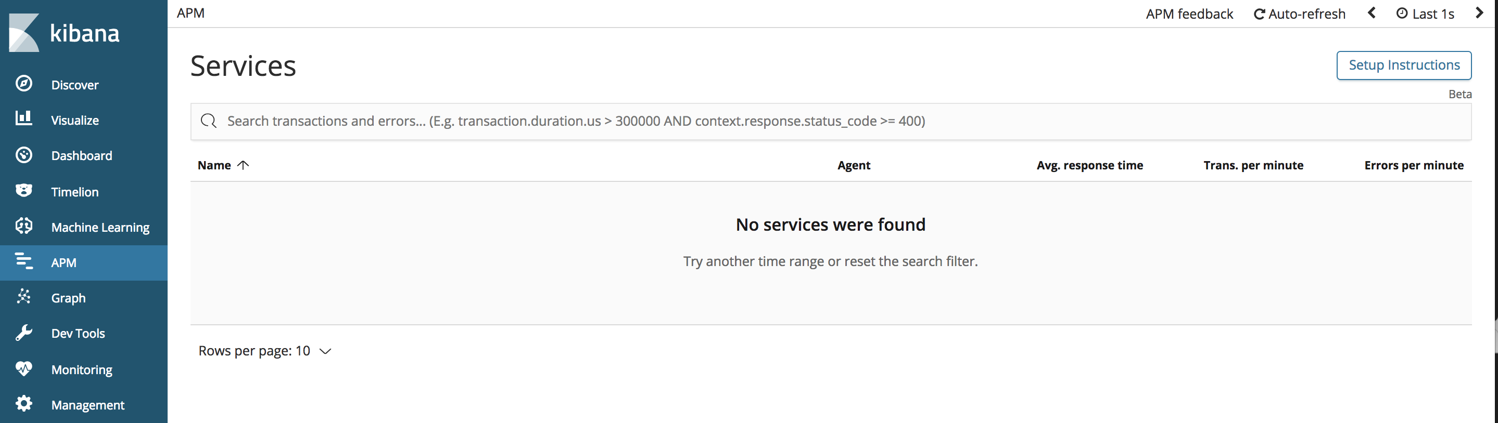Open the Dashboard section

click(x=81, y=155)
